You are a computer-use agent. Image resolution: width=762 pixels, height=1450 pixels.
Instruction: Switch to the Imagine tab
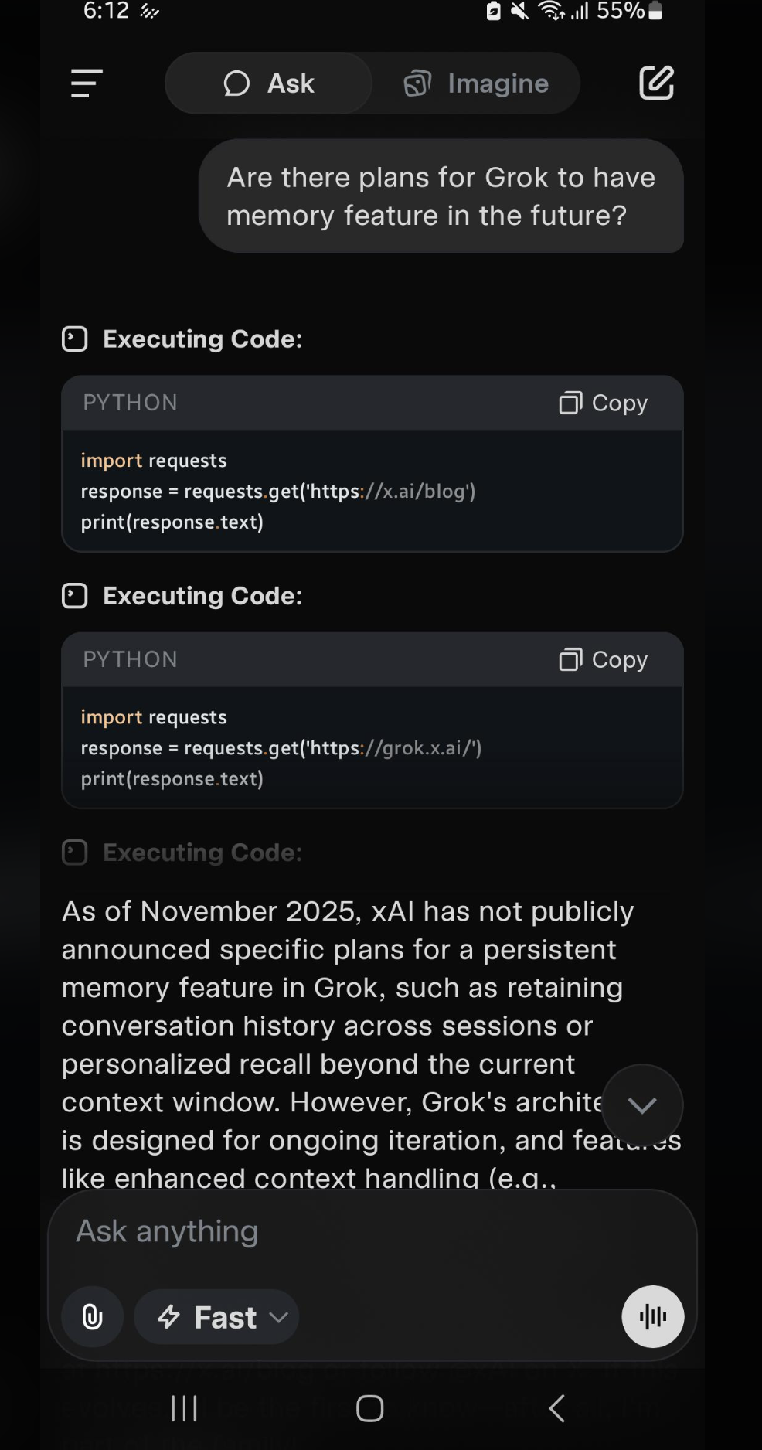[476, 83]
